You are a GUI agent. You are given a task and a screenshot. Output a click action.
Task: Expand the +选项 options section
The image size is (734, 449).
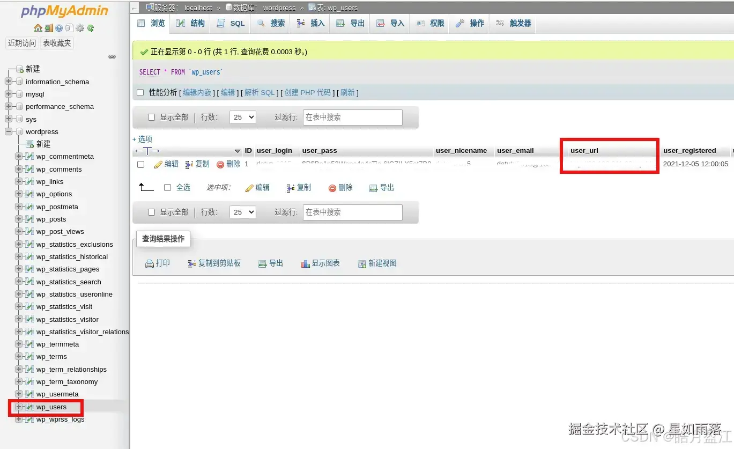point(143,139)
